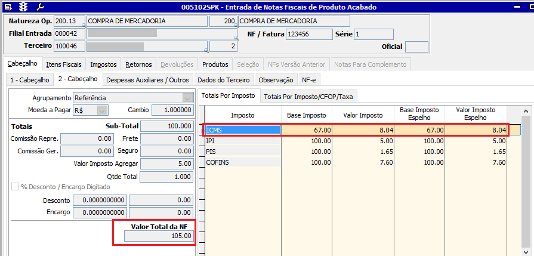Open the Produtos tab

click(215, 64)
